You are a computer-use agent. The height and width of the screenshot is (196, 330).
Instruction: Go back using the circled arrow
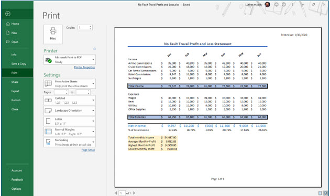coord(8,14)
